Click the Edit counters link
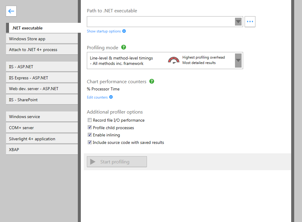Viewport: 302px width, 222px height. (97, 97)
